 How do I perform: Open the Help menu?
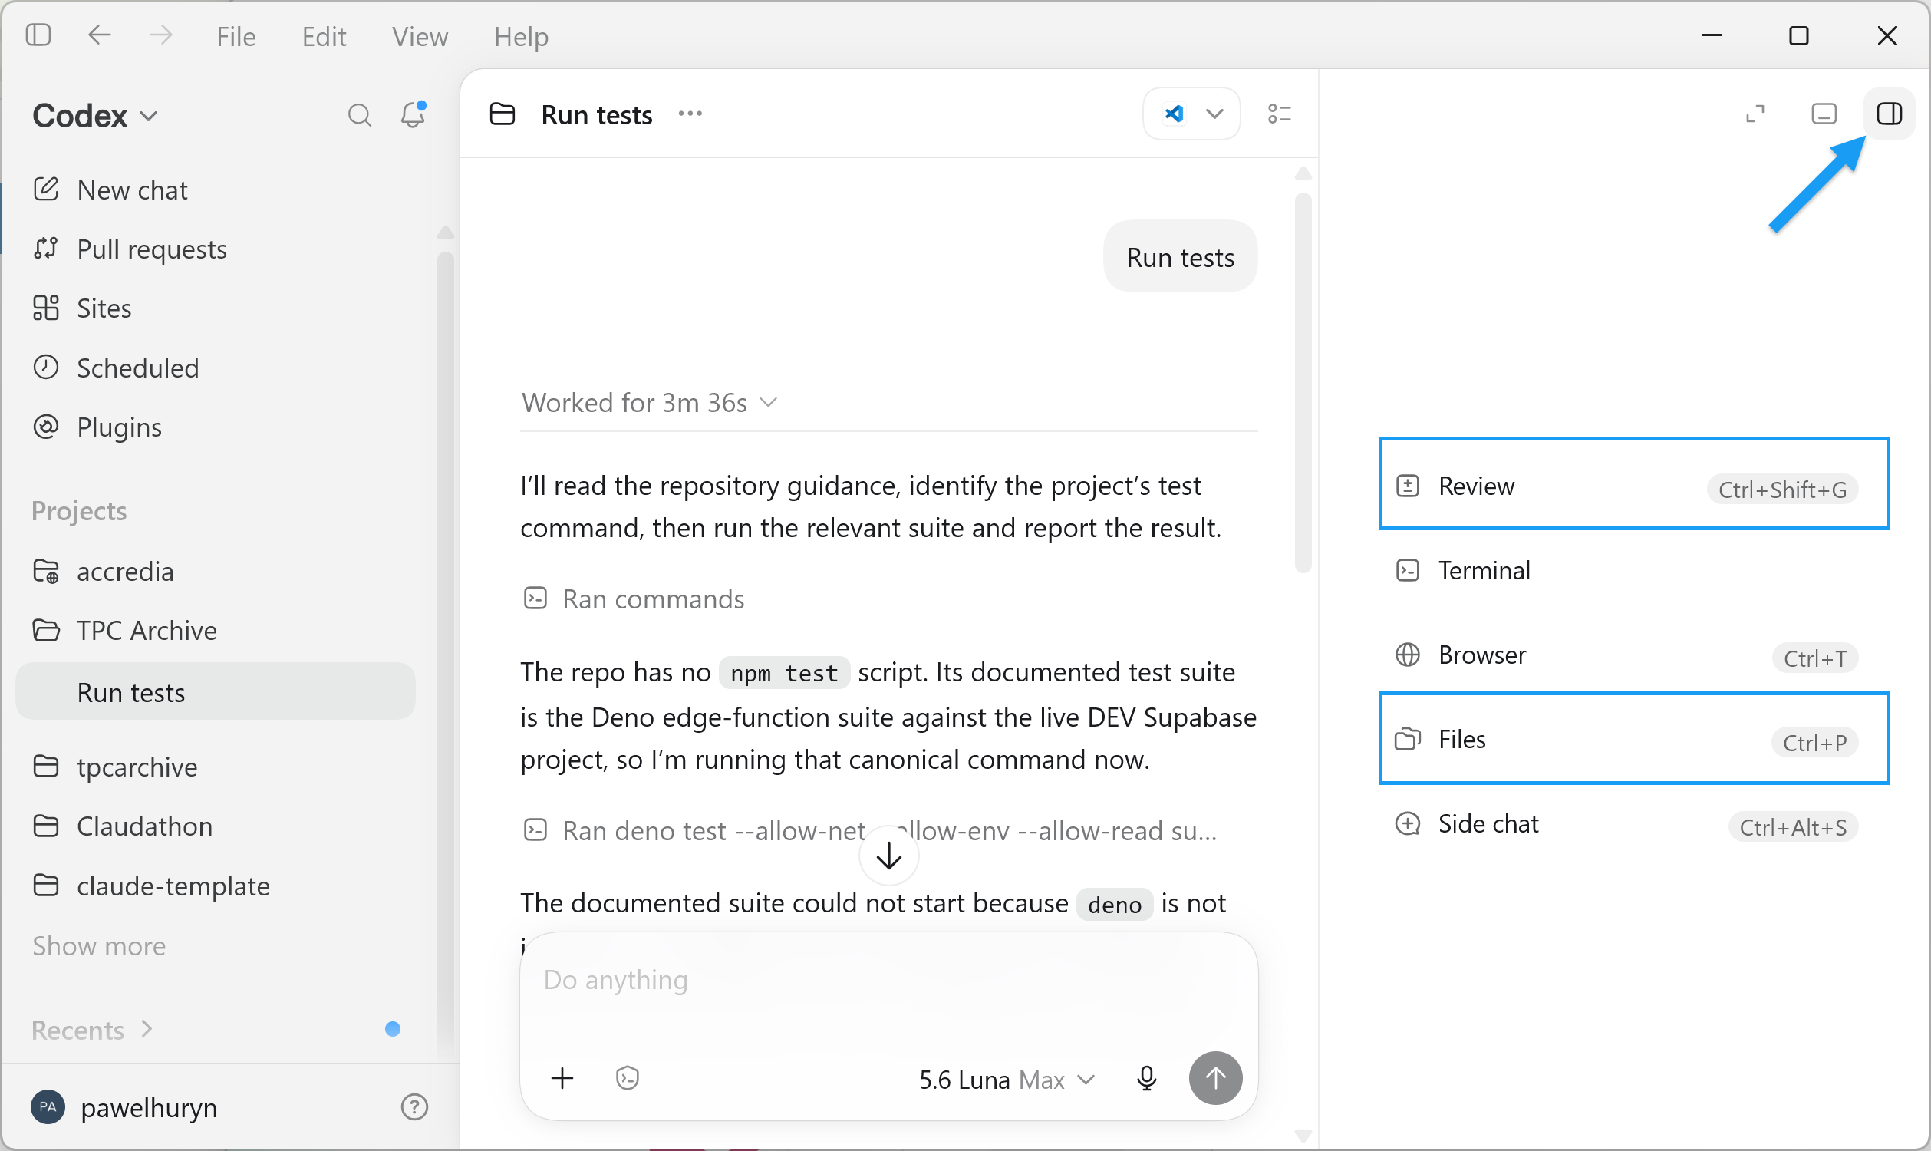click(521, 37)
